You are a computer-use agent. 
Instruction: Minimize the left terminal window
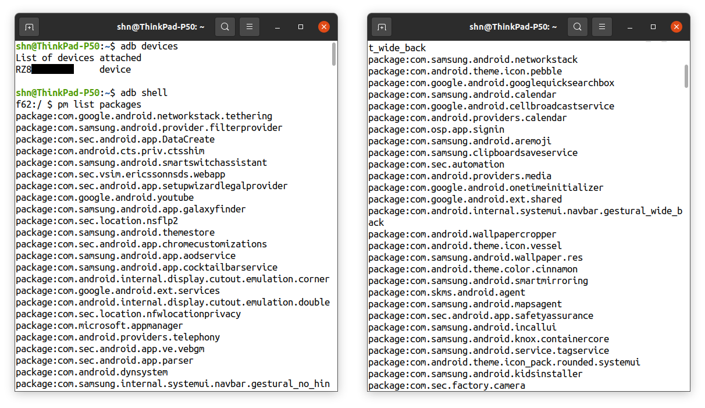tap(277, 27)
